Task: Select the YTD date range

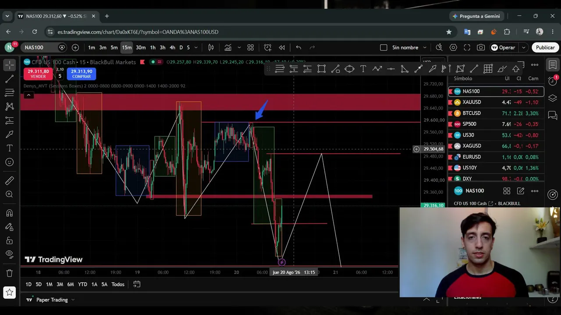Action: 82,284
